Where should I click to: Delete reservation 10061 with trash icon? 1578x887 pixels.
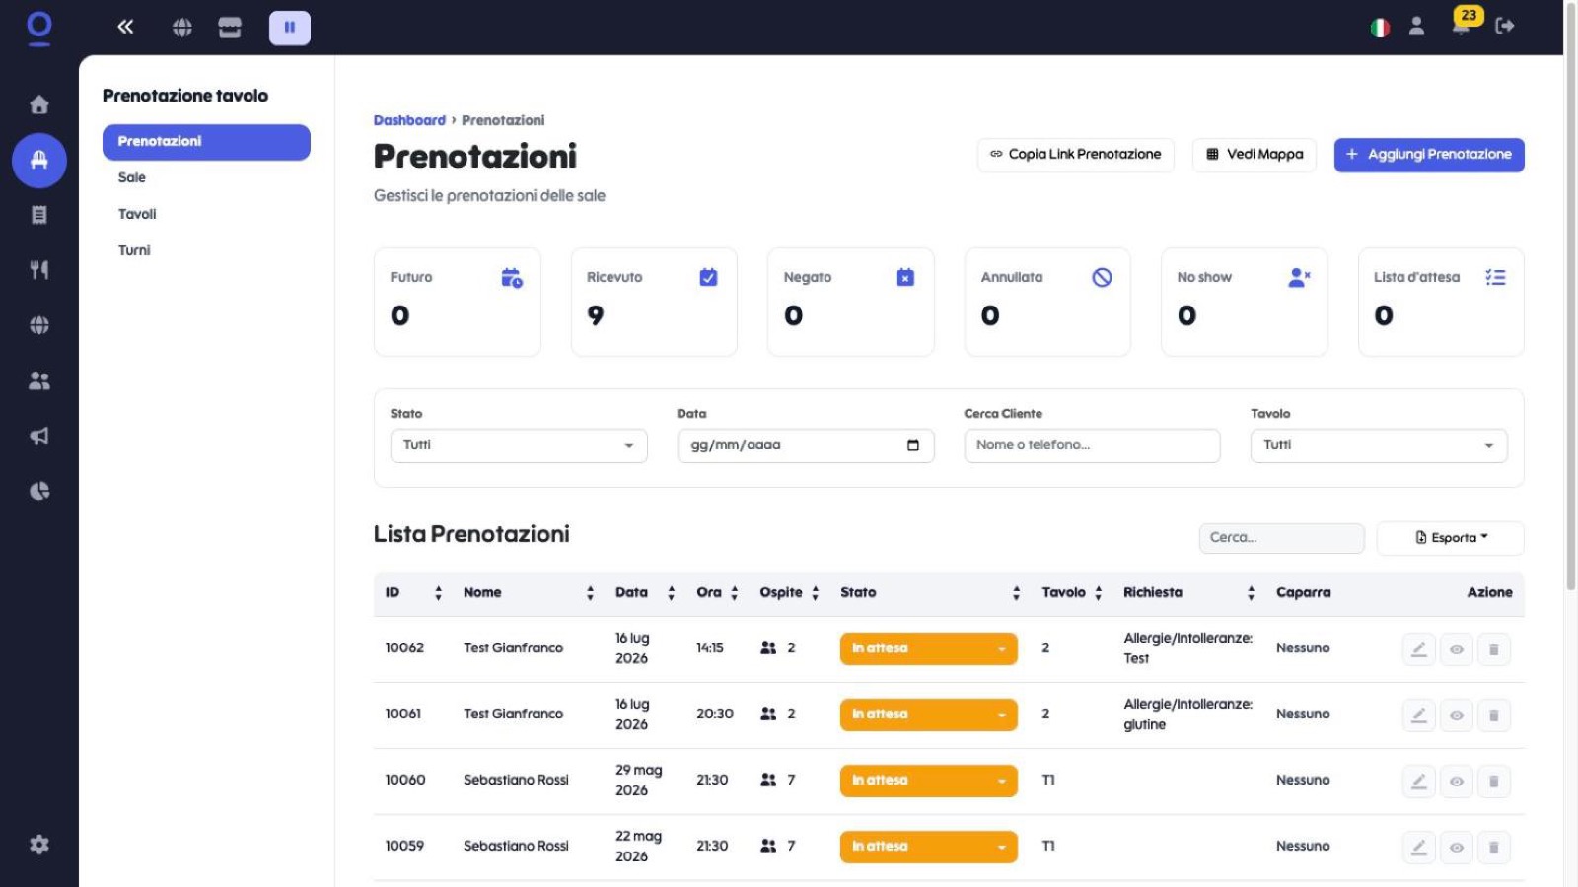(x=1494, y=716)
